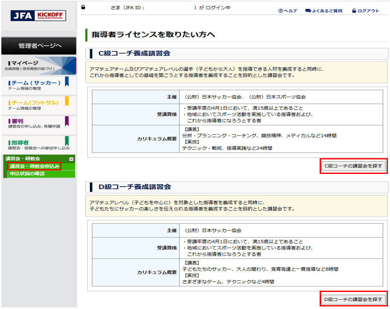Click the D級 カリキュラム概要 row label
Screen dimensions: 390x309
tap(157, 272)
